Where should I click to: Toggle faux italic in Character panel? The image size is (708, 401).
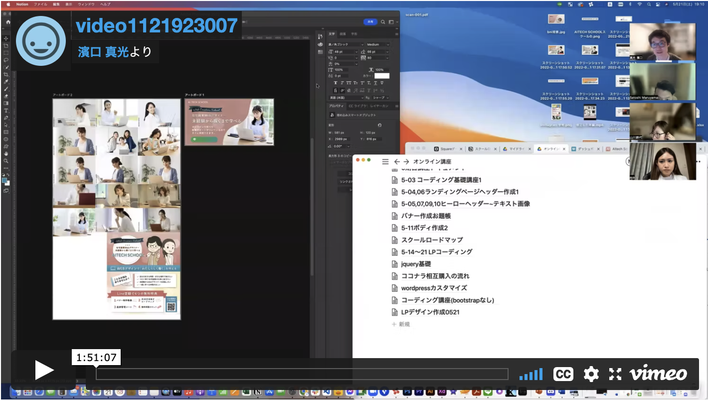pos(343,83)
